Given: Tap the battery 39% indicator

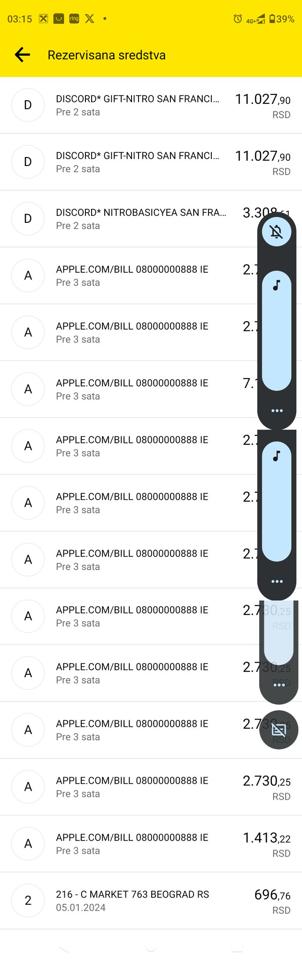Looking at the screenshot, I should (282, 19).
